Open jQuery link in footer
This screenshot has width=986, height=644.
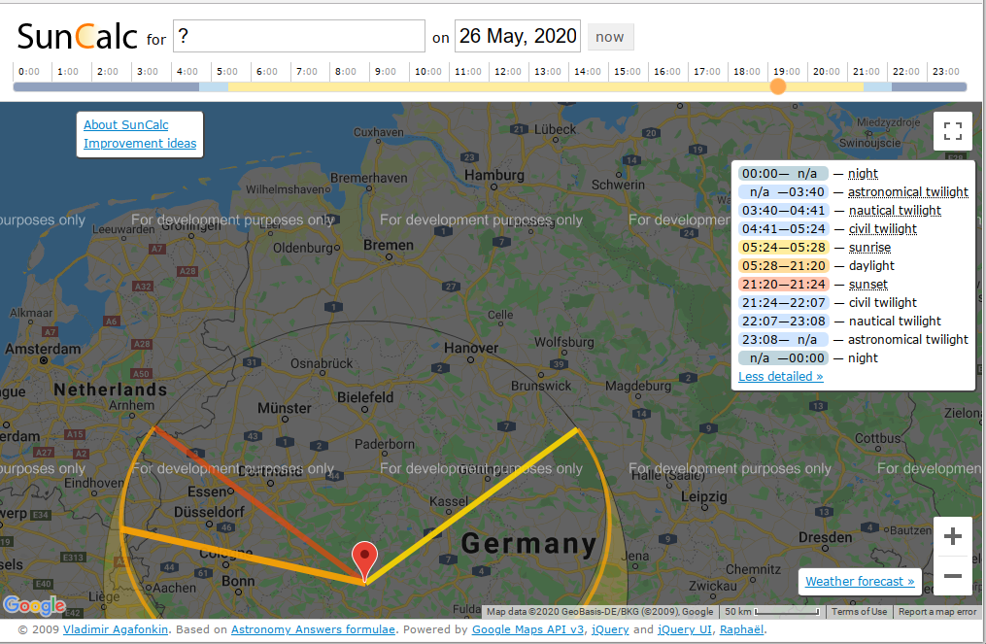coord(609,629)
